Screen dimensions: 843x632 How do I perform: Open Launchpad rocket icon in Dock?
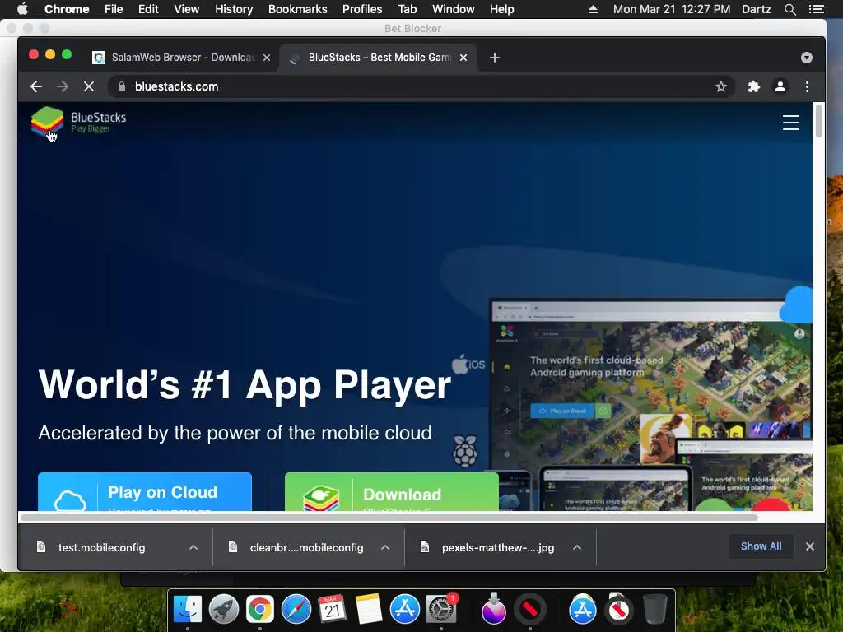tap(224, 610)
